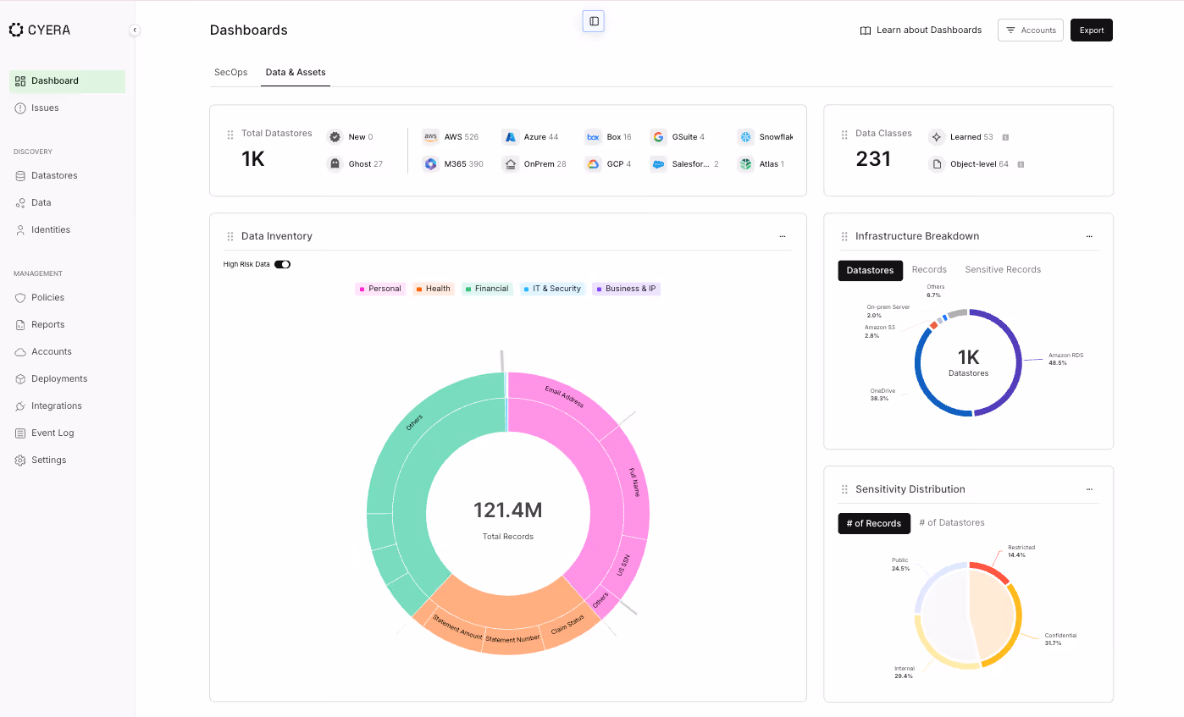The image size is (1184, 717).
Task: Click the info icon next to Learned 53
Action: (x=1005, y=137)
